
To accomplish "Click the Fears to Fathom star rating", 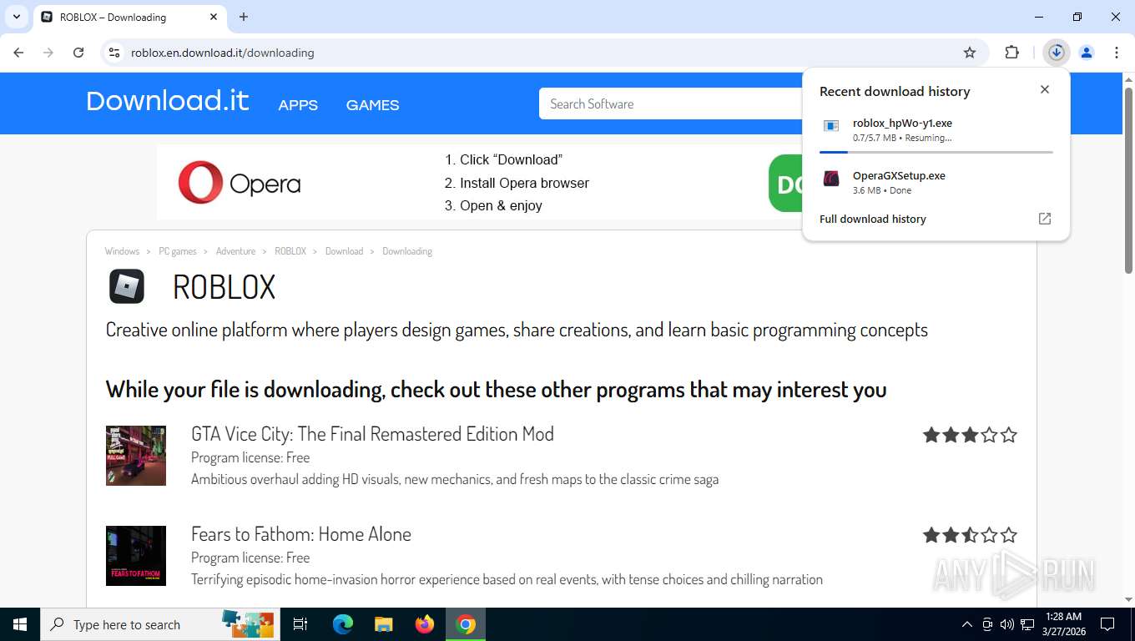I will coord(970,535).
